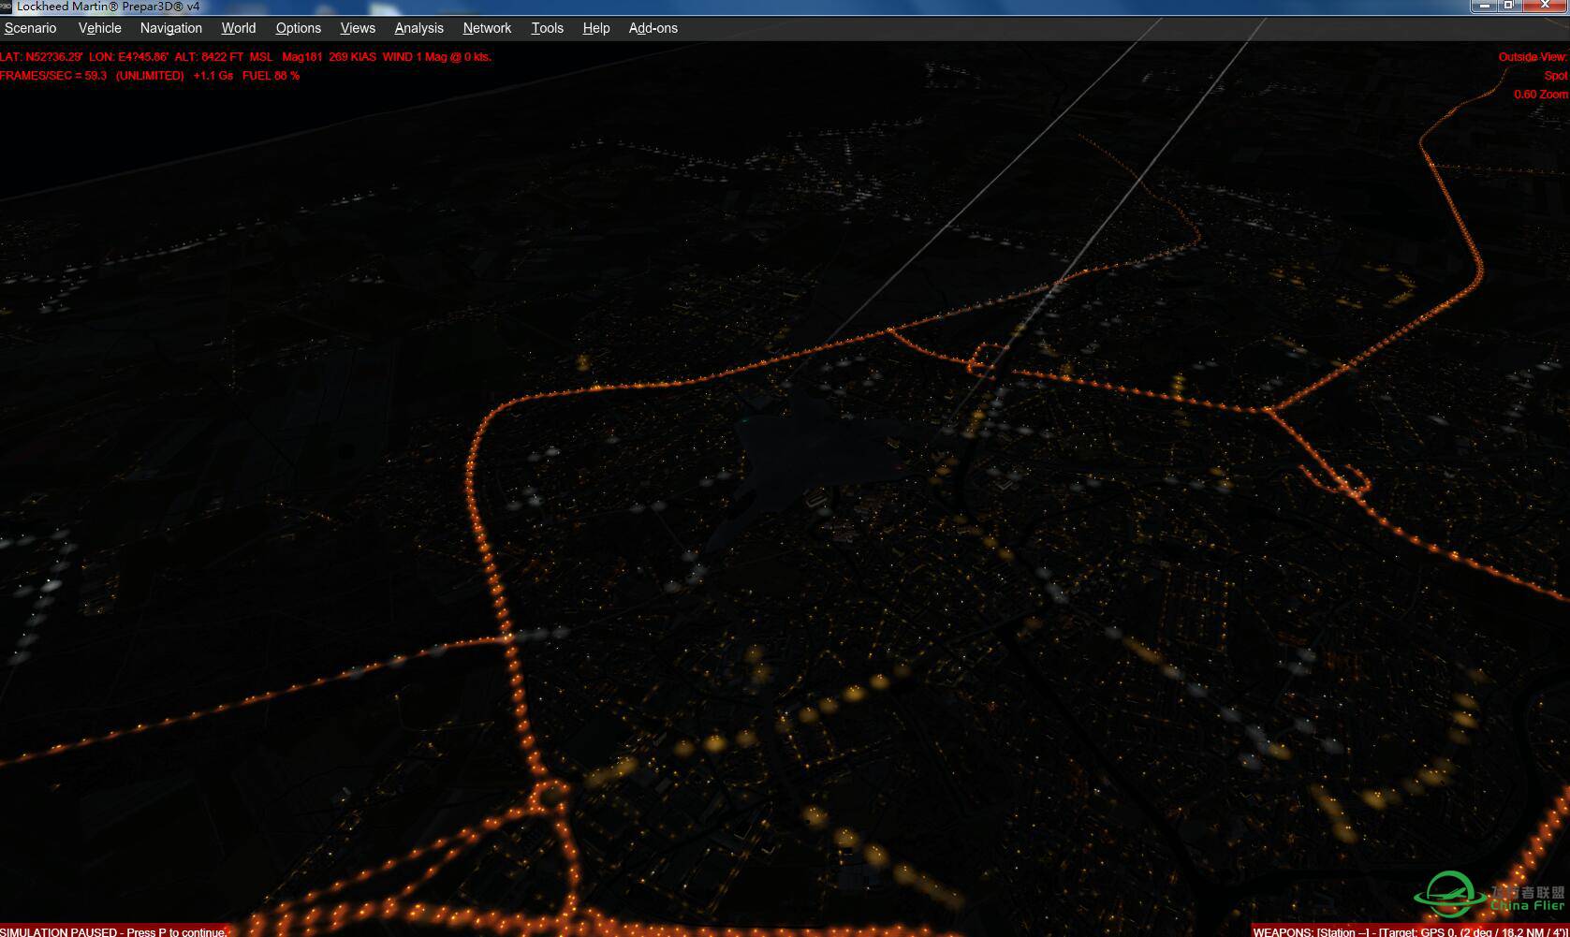Open the World menu
The height and width of the screenshot is (937, 1570).
click(238, 28)
